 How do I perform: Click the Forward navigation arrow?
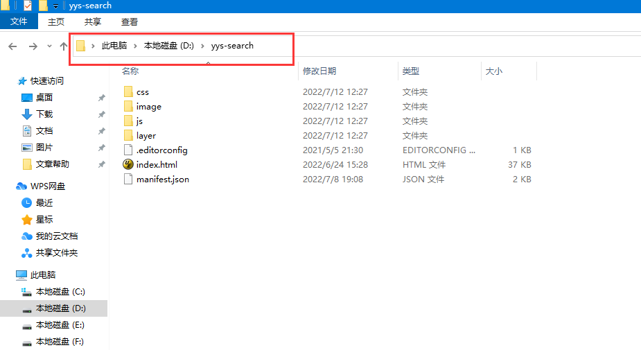coord(33,46)
